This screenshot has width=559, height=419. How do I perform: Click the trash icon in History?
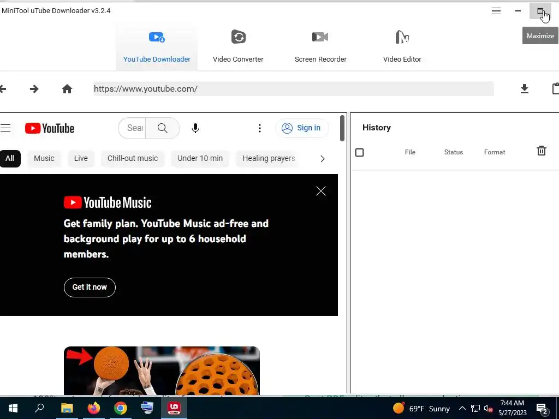pyautogui.click(x=541, y=151)
